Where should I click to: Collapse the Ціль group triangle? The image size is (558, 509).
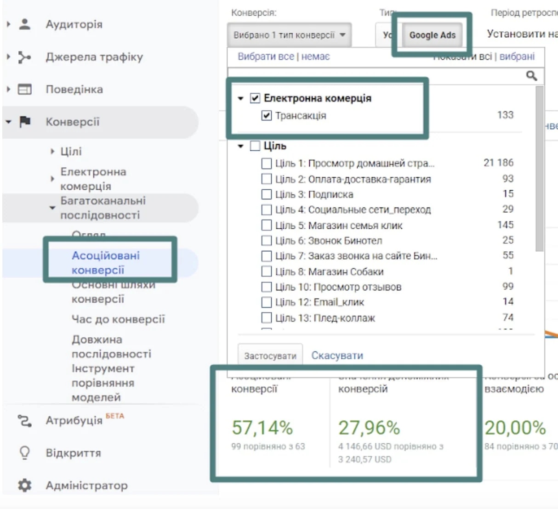pyautogui.click(x=240, y=146)
